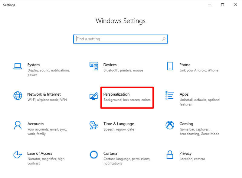Select the Network & Internet title

(x=44, y=94)
